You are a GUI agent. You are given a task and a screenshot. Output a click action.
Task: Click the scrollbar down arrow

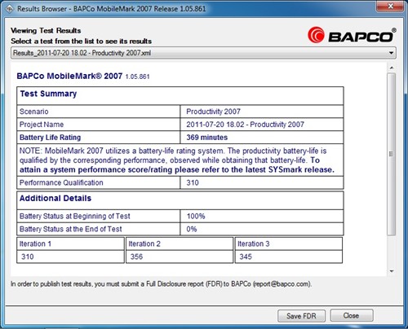pos(392,271)
